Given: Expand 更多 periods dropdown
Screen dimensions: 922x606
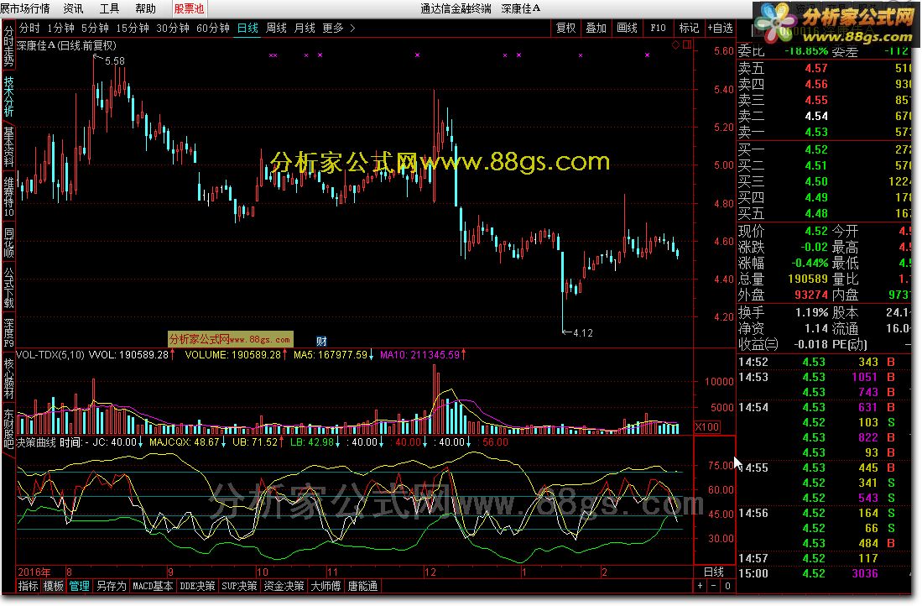Looking at the screenshot, I should (339, 28).
